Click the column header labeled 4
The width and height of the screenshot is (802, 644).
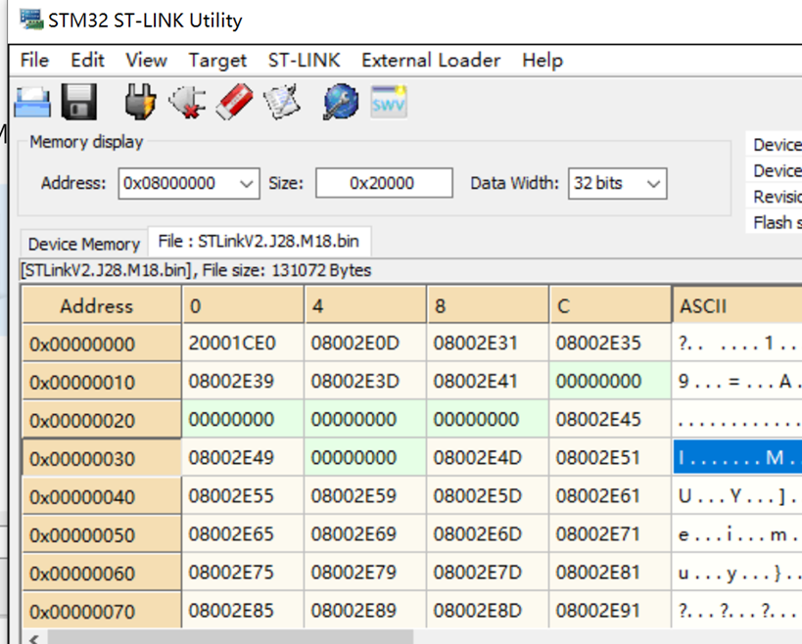365,305
